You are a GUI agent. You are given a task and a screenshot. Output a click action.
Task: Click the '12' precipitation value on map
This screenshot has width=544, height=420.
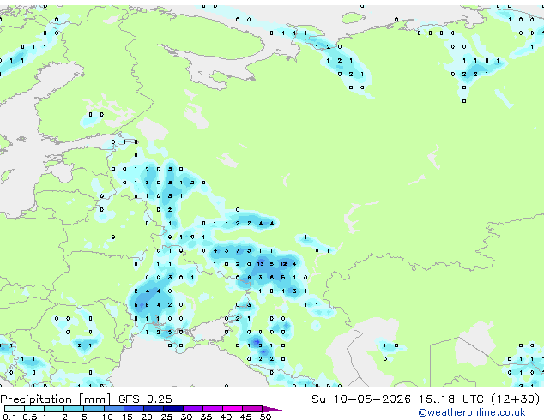coord(283,264)
